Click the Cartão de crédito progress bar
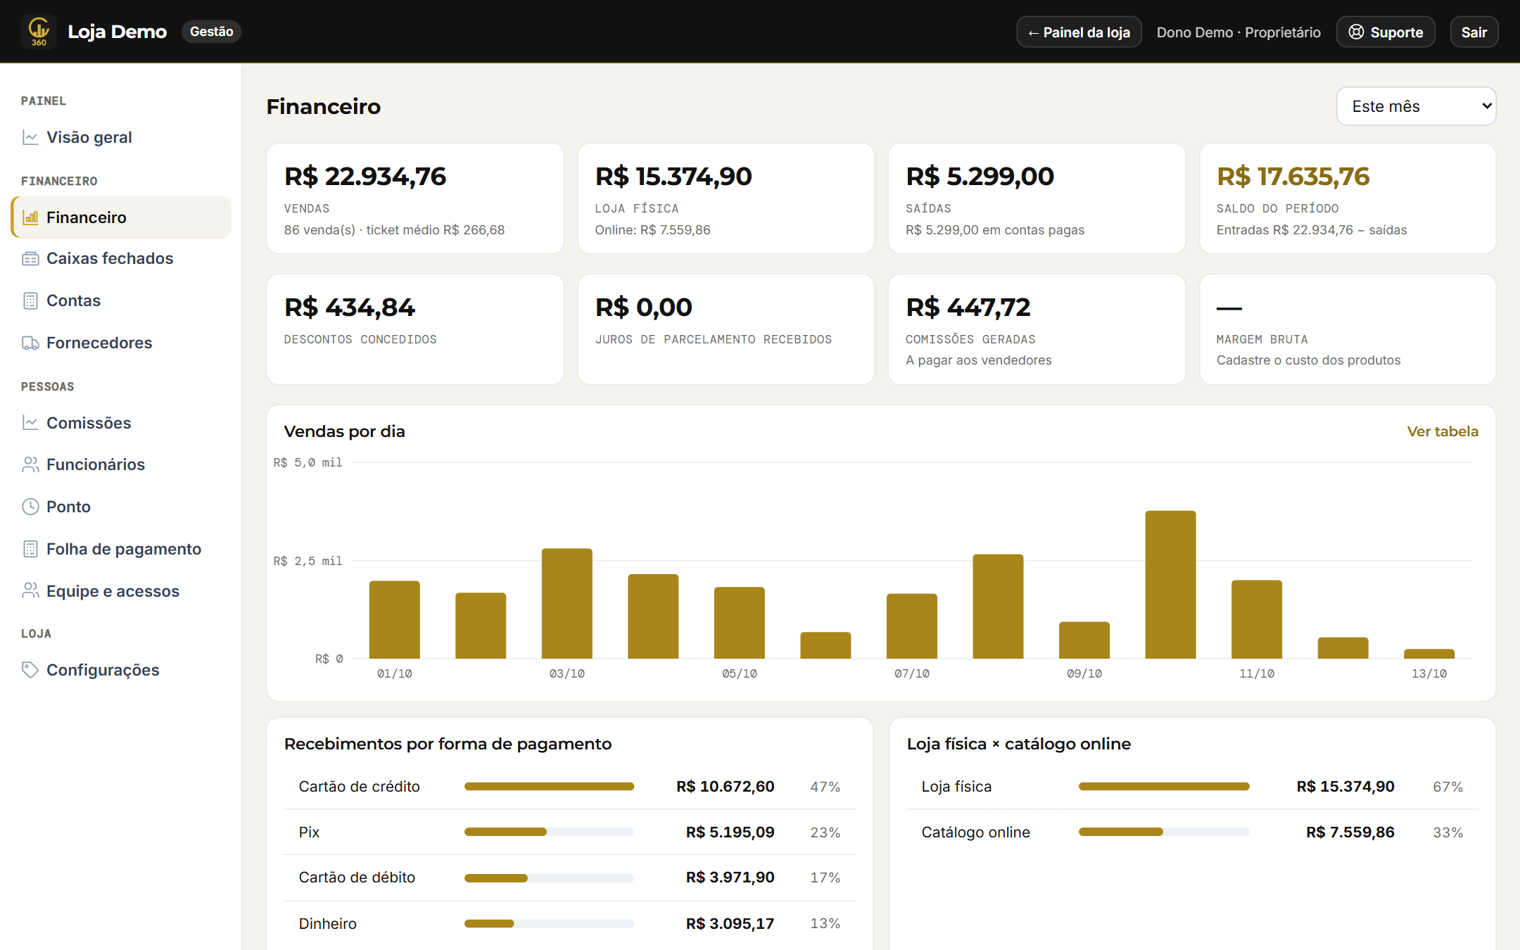The width and height of the screenshot is (1520, 950). [x=549, y=787]
